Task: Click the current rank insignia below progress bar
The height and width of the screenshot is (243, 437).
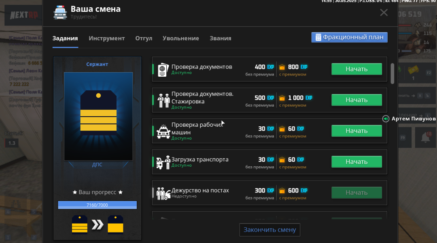Action: click(79, 224)
